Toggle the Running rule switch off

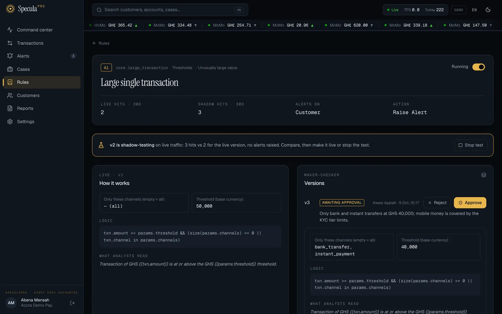478,67
